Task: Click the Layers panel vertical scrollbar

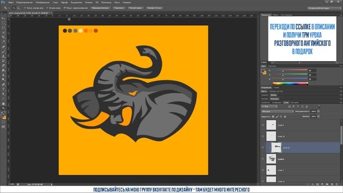Action: click(x=341, y=136)
